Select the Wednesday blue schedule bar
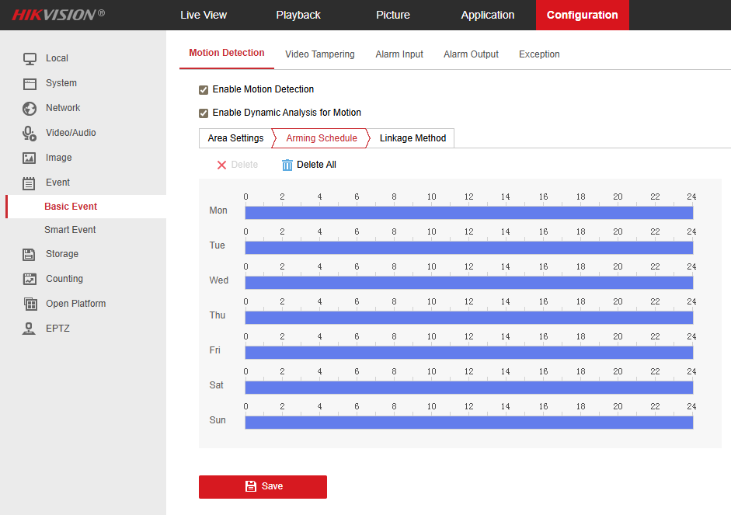Viewport: 731px width, 515px height. click(x=468, y=283)
